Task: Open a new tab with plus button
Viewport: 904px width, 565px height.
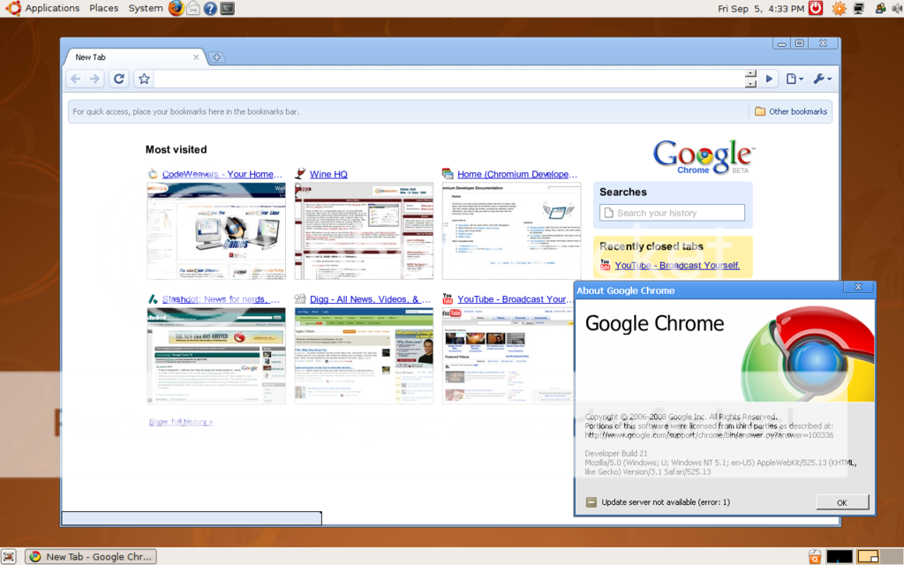Action: coord(216,57)
